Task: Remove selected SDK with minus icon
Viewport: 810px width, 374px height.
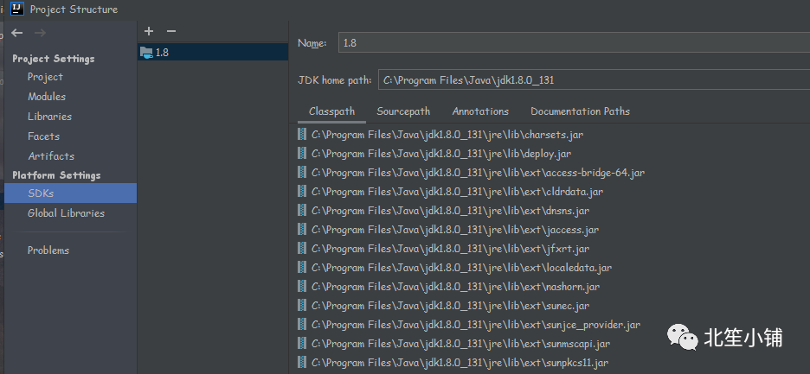Action: coord(171,31)
